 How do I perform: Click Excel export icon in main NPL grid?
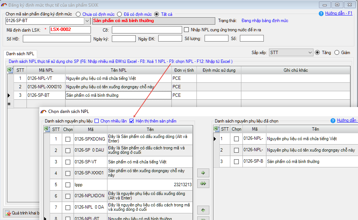tap(10, 70)
